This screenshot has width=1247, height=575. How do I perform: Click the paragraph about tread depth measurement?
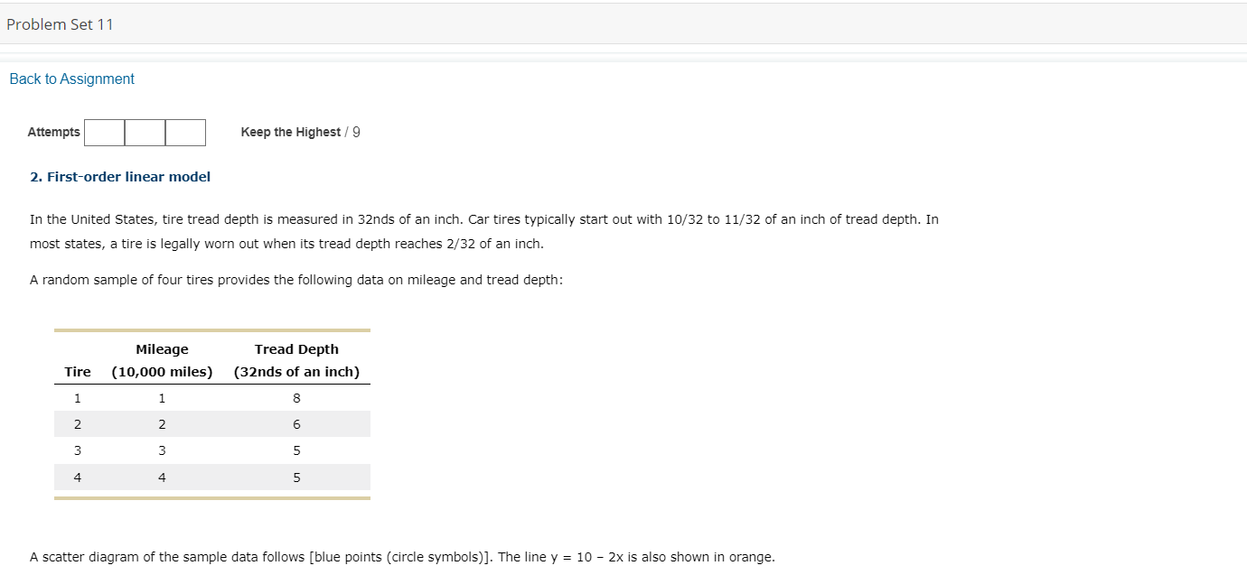[x=483, y=230]
